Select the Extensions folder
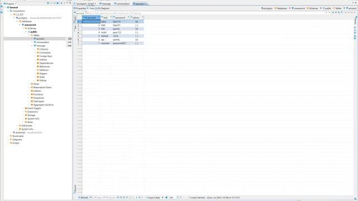Screen dimensions: 358x201 click(32, 112)
